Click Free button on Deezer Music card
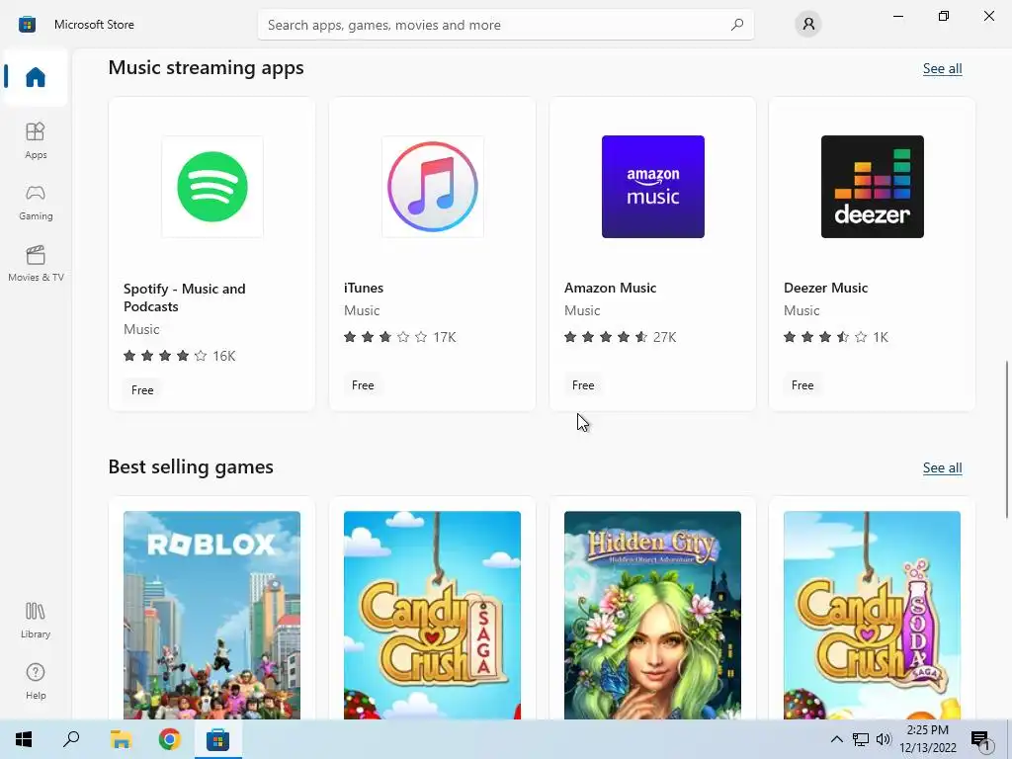Viewport: 1012px width, 759px height. tap(802, 385)
